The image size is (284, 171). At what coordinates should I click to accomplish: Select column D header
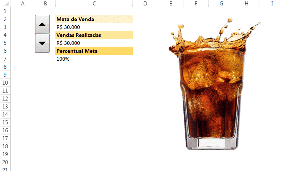click(145, 4)
